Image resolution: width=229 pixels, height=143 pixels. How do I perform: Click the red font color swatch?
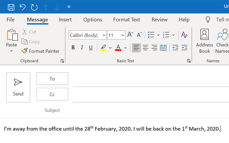pos(118,48)
